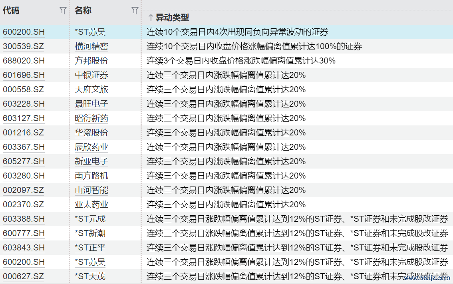Click 名称 column header
This screenshot has width=453, height=284.
click(x=83, y=10)
